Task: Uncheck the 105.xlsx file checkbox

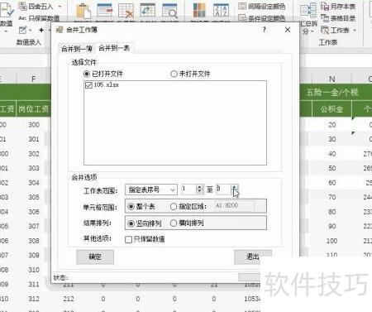Action: click(x=88, y=85)
